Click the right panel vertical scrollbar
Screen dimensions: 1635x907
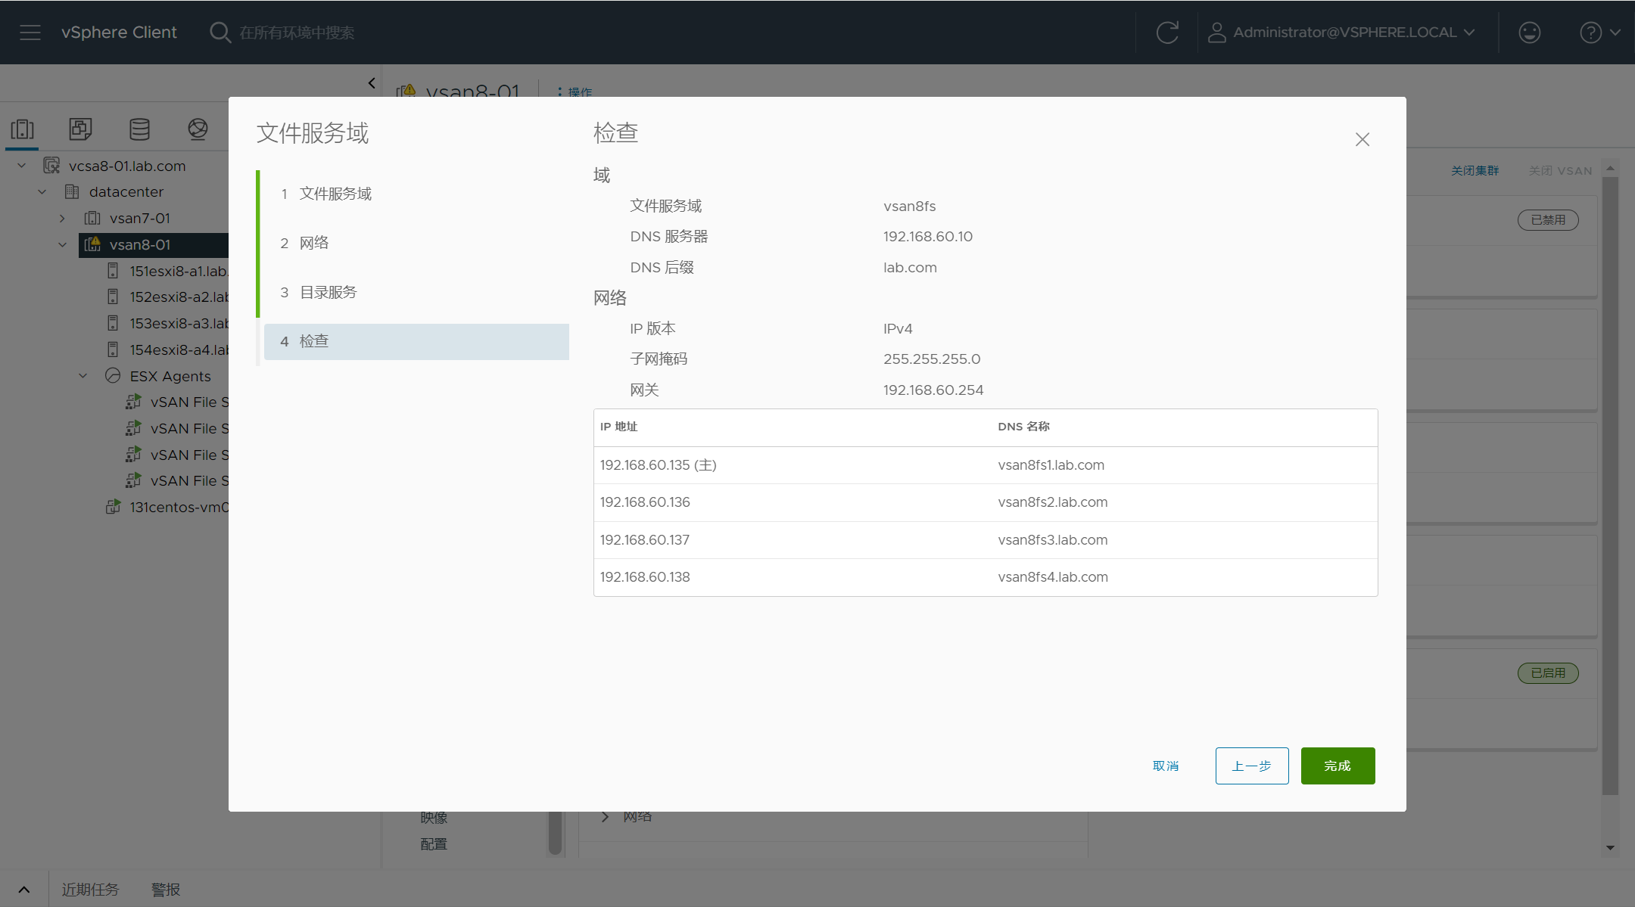point(1610,484)
